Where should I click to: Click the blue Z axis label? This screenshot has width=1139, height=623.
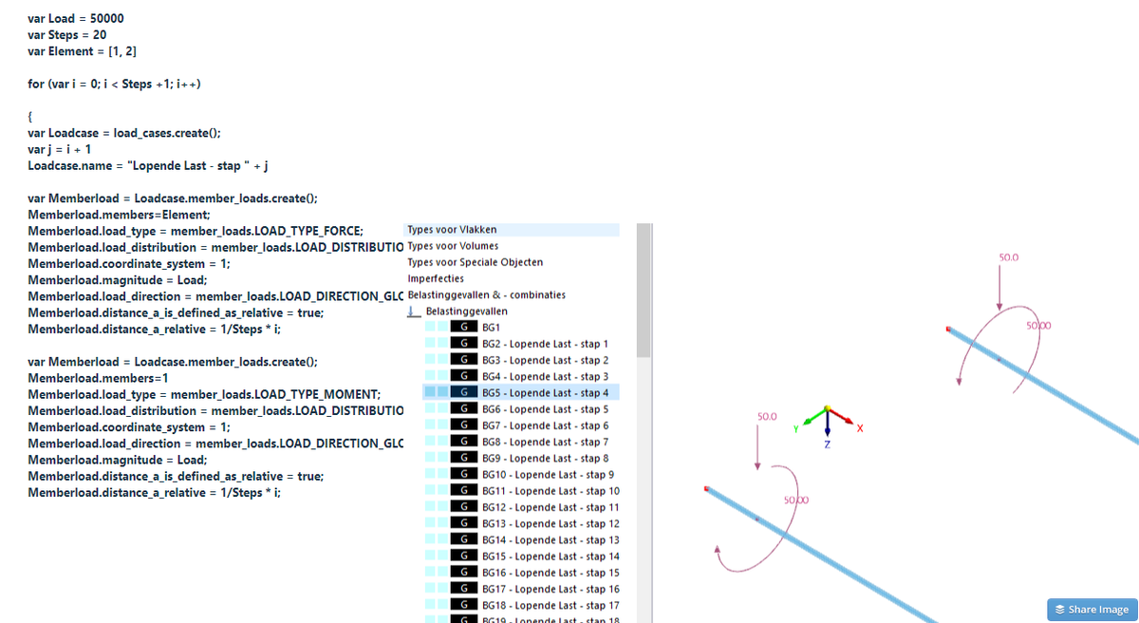click(828, 446)
